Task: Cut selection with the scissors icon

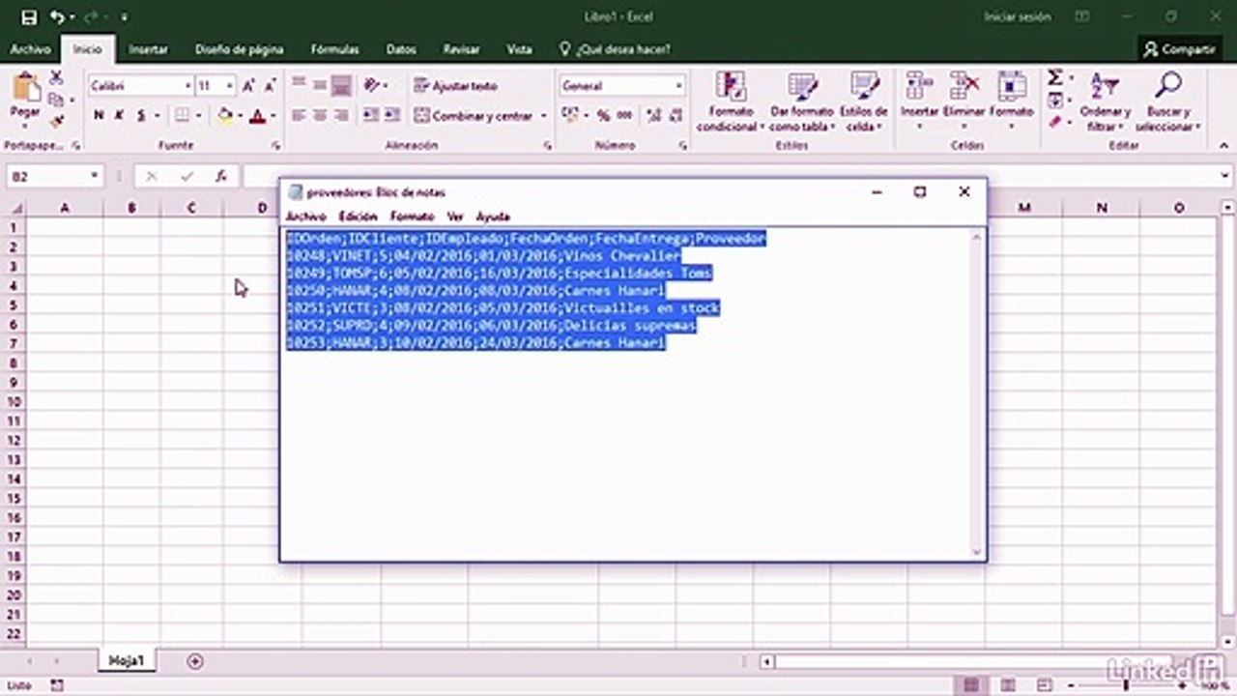Action: pos(56,78)
